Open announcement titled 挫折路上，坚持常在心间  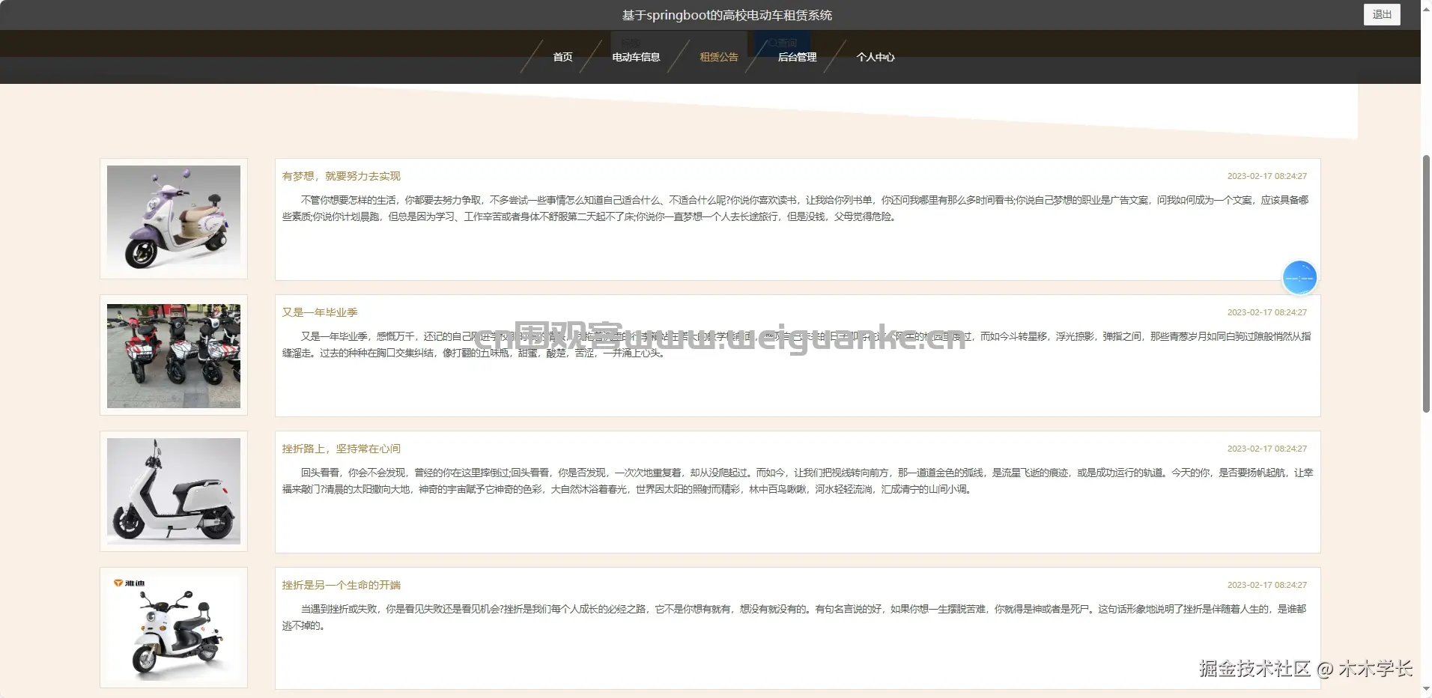pos(341,449)
